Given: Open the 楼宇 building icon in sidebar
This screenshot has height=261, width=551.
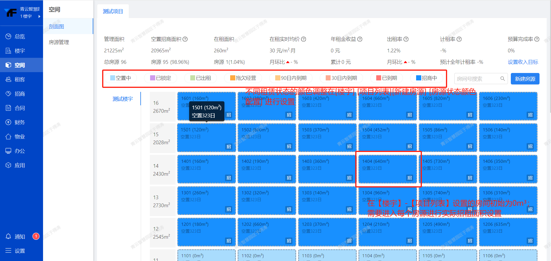Looking at the screenshot, I should point(8,51).
